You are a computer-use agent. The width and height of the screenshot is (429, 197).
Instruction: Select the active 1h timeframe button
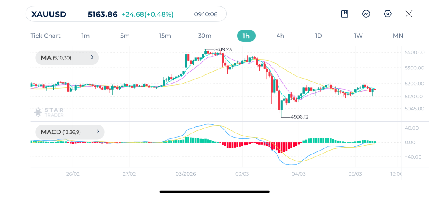tap(246, 36)
